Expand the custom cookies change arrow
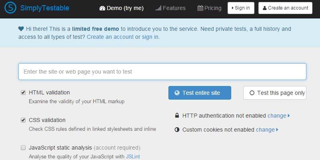The width and height of the screenshot is (320, 160). click(277, 130)
